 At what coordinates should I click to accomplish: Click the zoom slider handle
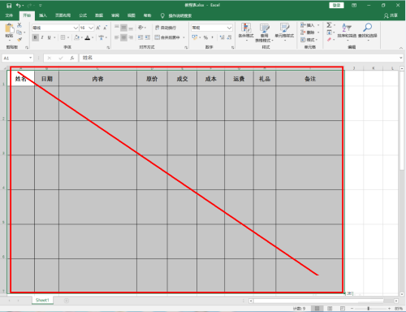pyautogui.click(x=369, y=309)
